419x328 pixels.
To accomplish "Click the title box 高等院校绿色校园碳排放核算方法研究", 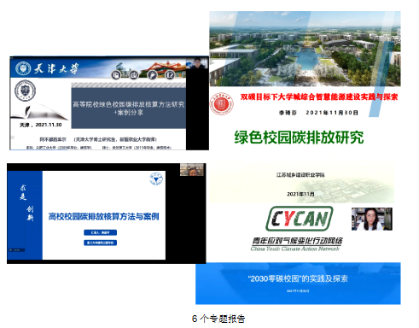I will click(x=129, y=108).
